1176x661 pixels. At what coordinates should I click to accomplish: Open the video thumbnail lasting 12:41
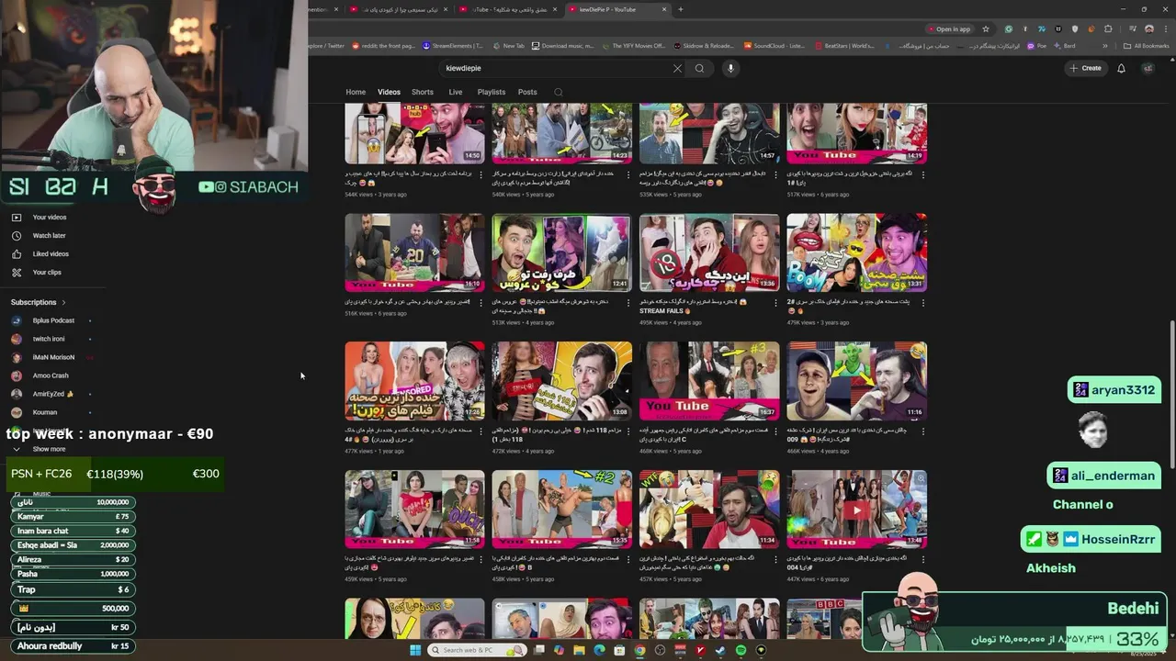point(561,253)
